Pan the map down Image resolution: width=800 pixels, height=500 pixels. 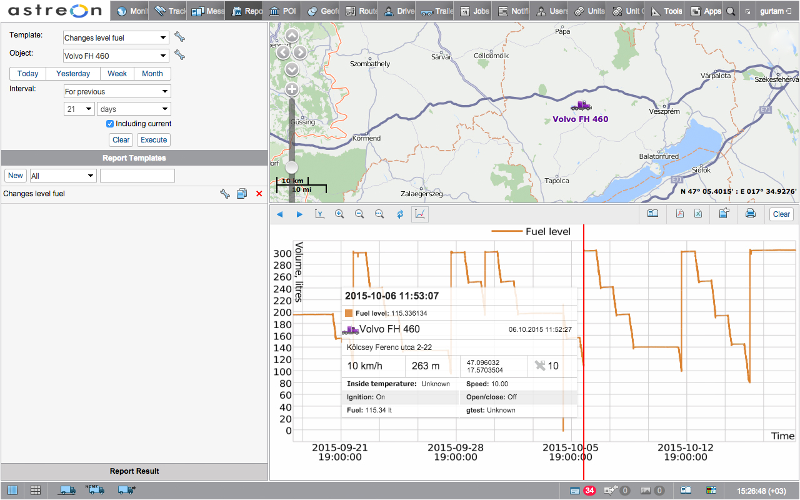[x=292, y=69]
